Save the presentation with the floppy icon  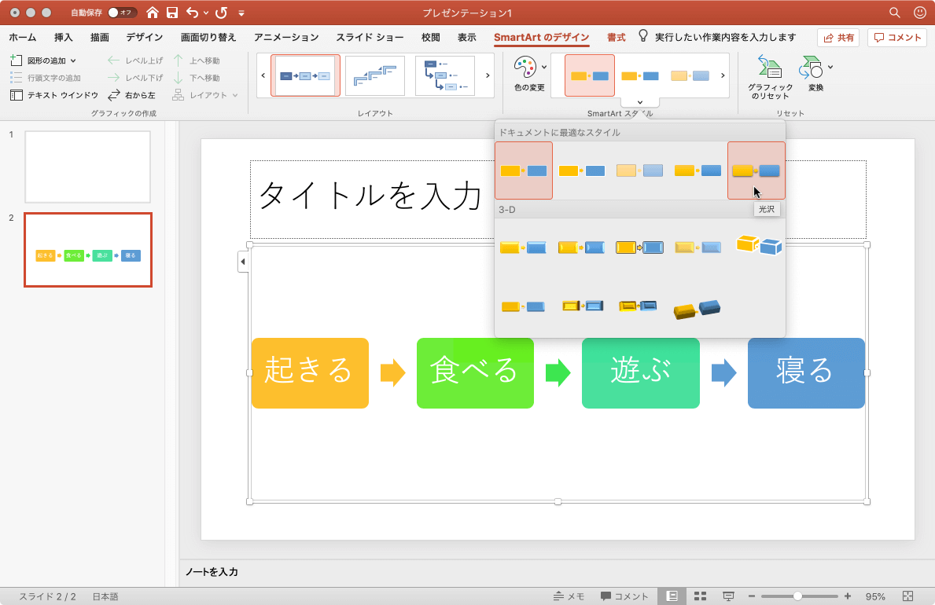click(171, 13)
